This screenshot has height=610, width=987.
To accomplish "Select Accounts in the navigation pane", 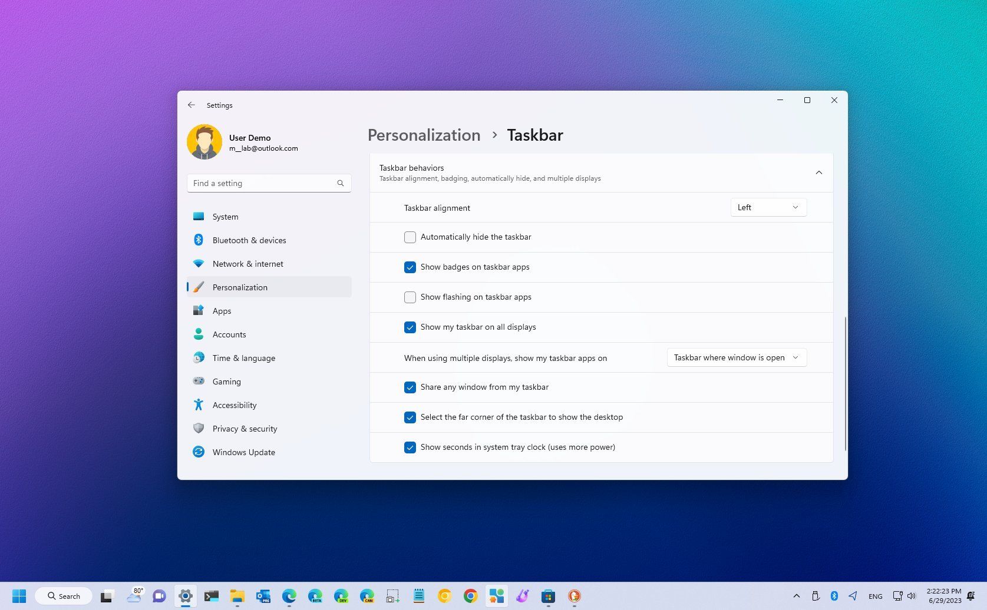I will pyautogui.click(x=229, y=334).
